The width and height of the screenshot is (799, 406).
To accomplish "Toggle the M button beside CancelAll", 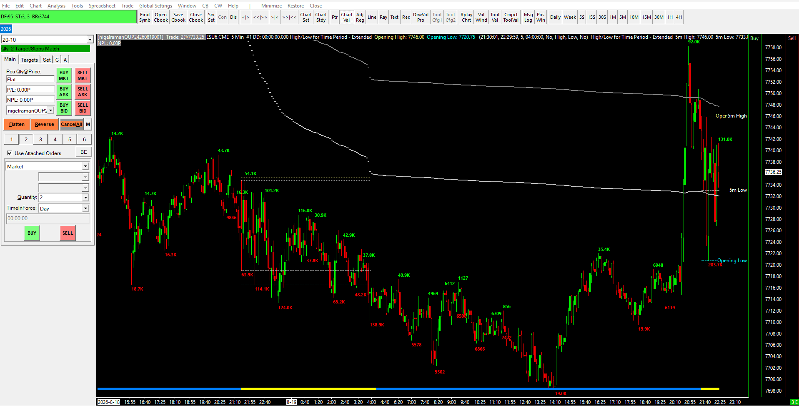I will click(x=88, y=124).
